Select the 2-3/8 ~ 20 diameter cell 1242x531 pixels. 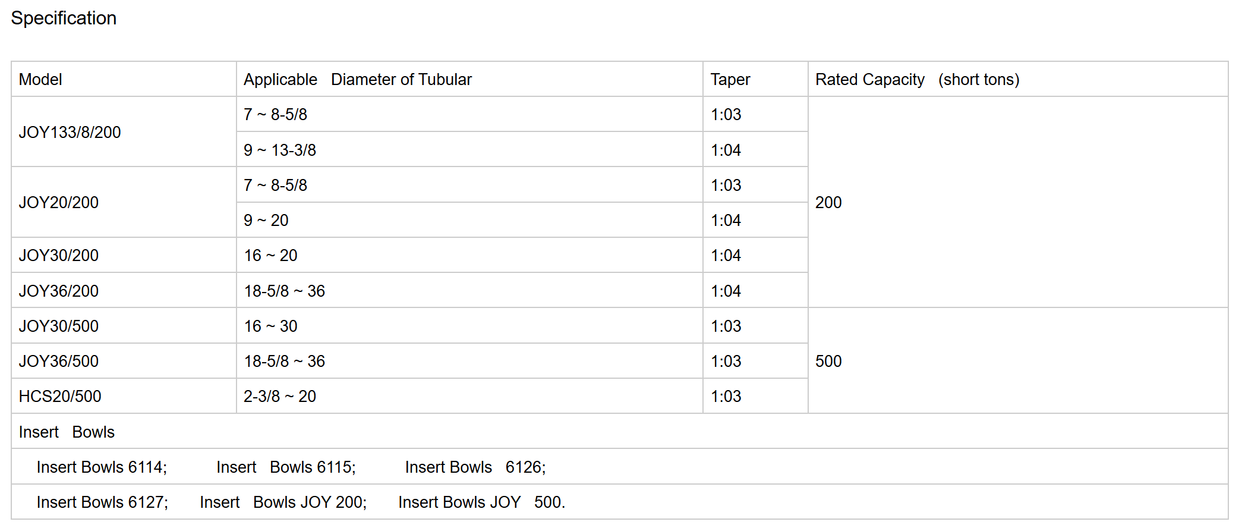pyautogui.click(x=279, y=397)
